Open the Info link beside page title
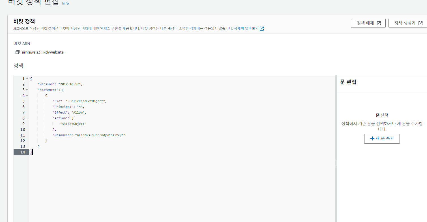Screen dimensions: 427x222 click(x=65, y=3)
